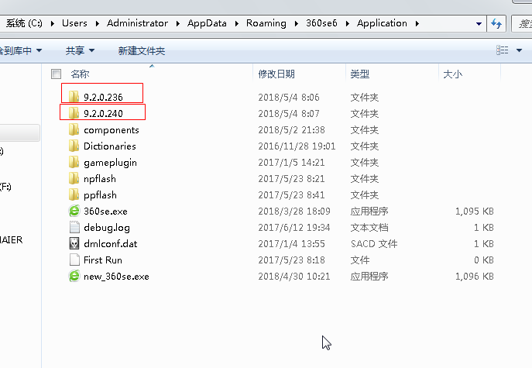Expand the arrow after 360se6 breadcrumb
The image size is (532, 368).
[x=348, y=23]
